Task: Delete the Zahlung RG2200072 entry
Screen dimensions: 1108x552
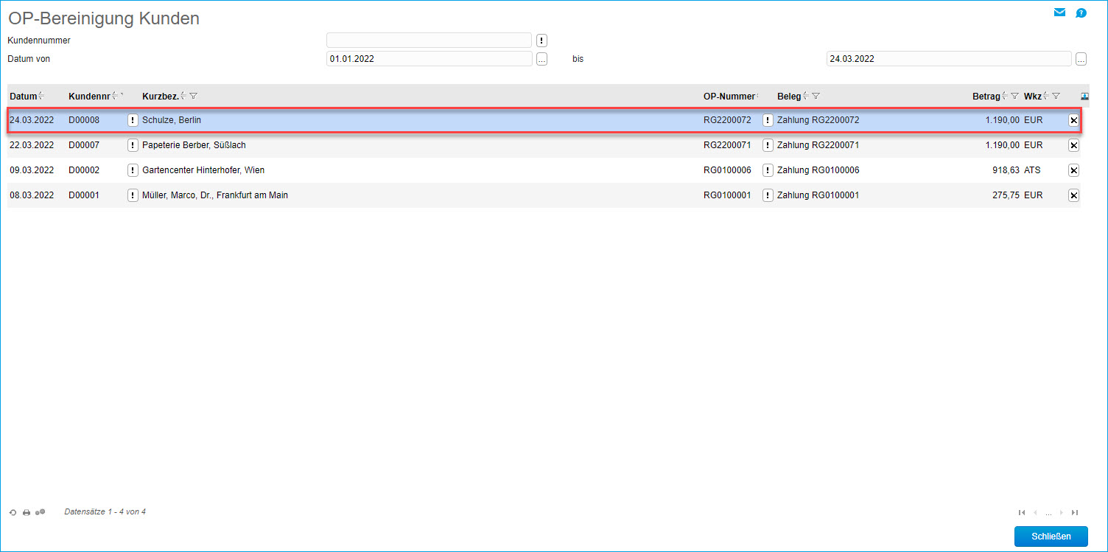Action: [x=1073, y=120]
